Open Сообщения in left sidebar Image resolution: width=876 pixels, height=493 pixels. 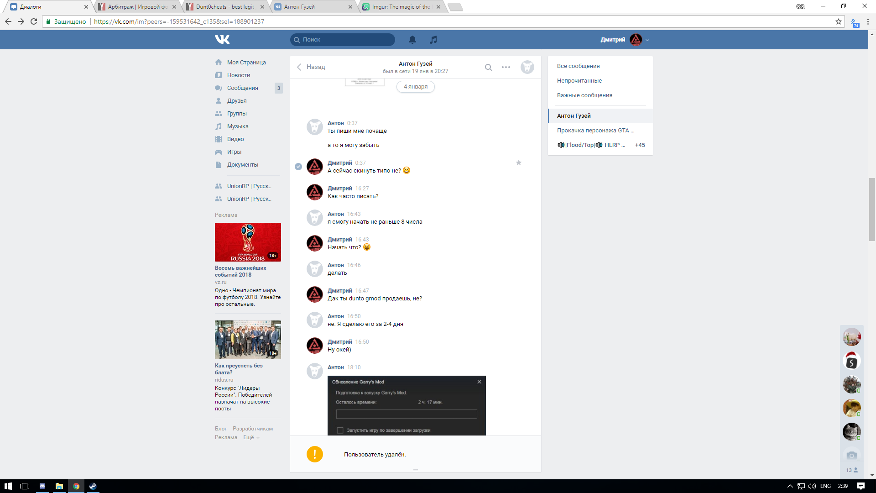[242, 88]
